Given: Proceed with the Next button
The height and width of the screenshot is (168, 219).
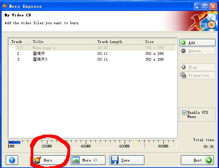Looking at the screenshot, I should 197,160.
